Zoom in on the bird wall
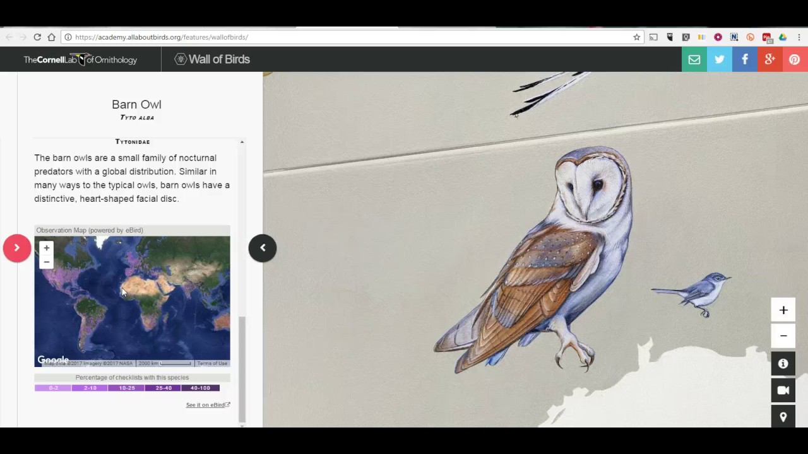This screenshot has width=808, height=454. point(783,310)
